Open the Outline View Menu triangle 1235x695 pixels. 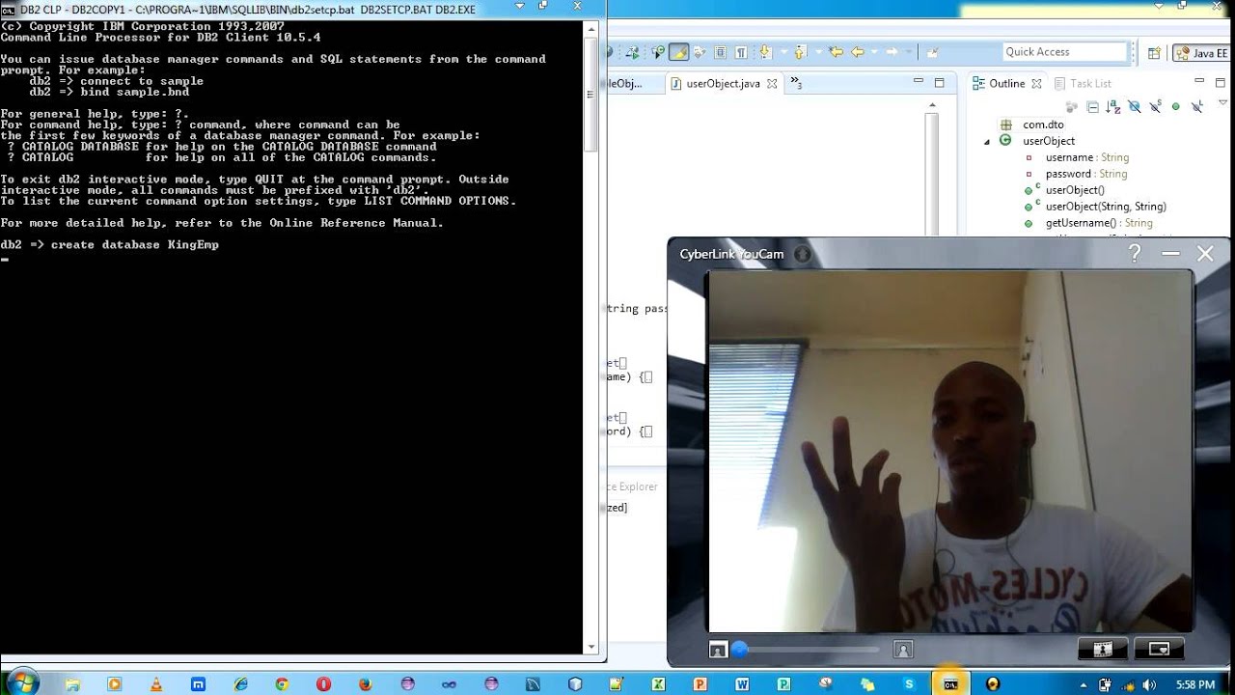(x=1222, y=102)
